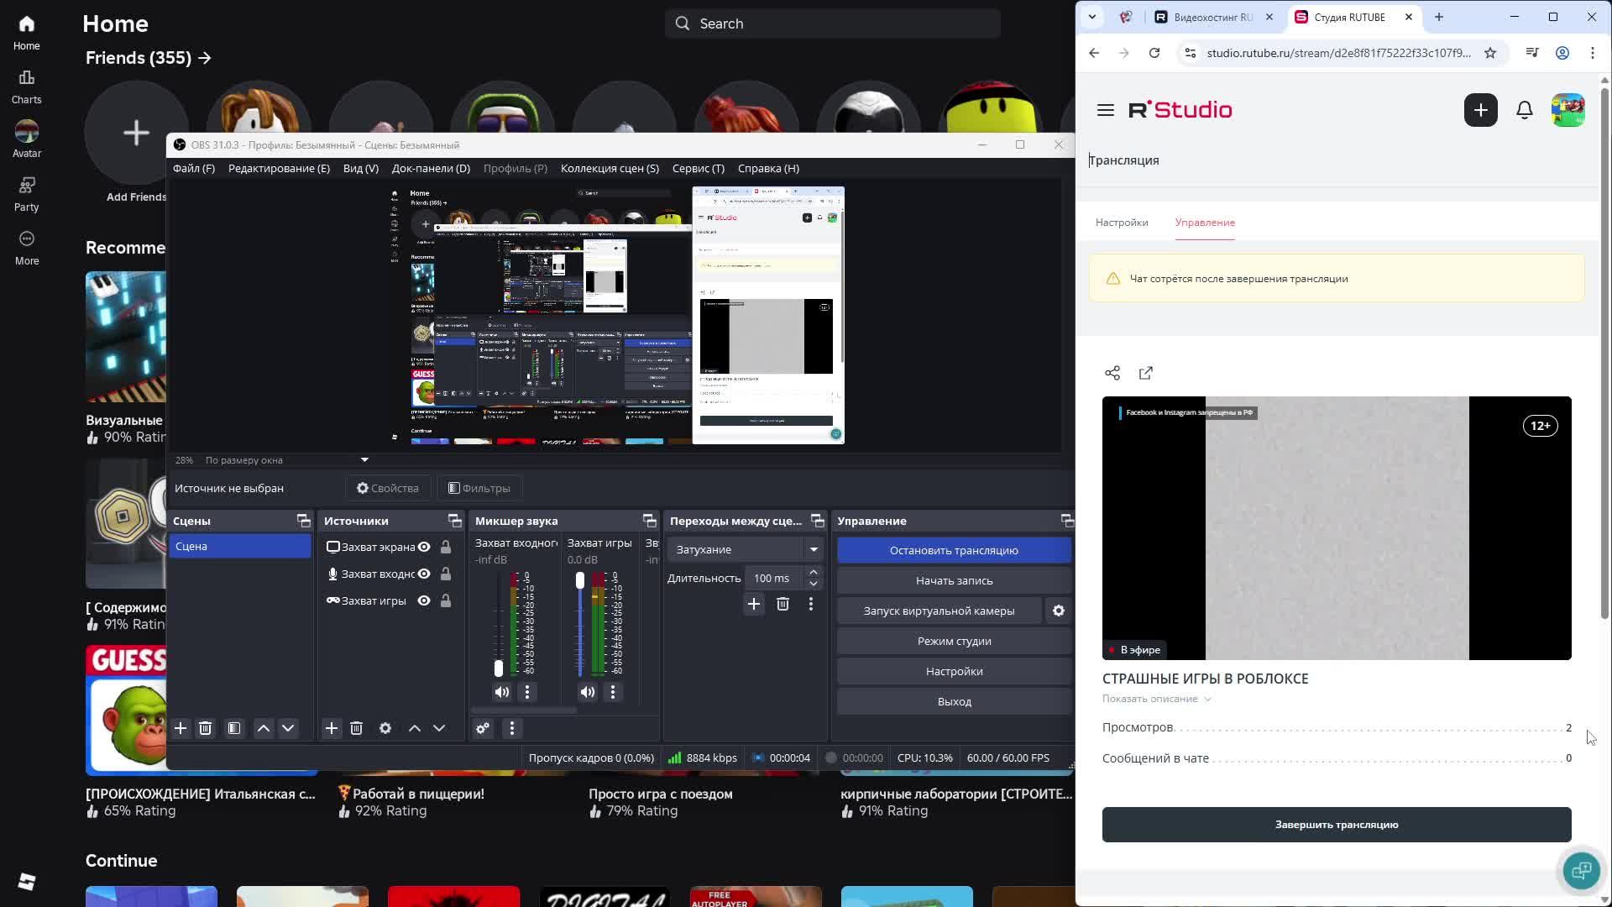Add a new source in Sources panel
The width and height of the screenshot is (1612, 907).
tap(332, 728)
